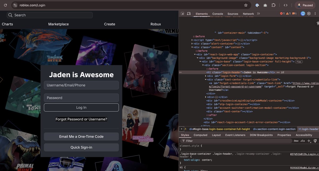This screenshot has height=171, width=319.
Task: Click ellipsis gutter beside selected h1 row
Action: coord(181,72)
